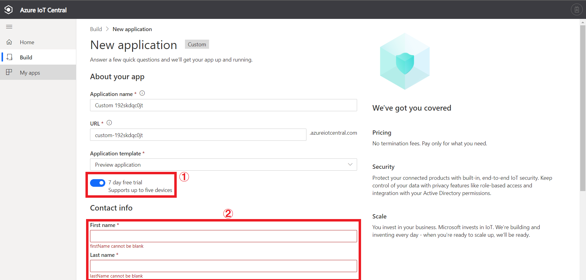The image size is (586, 280).
Task: Click the Home icon in sidebar
Action: 9,42
